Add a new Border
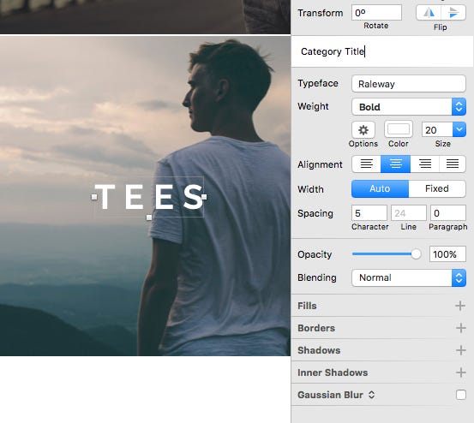Viewport: 474px width, 423px height. click(x=460, y=328)
